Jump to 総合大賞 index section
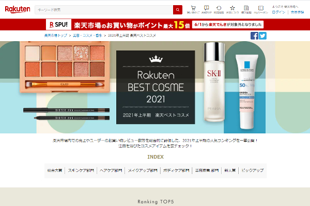Image resolution: width=310 pixels, height=206 pixels. coord(54,170)
